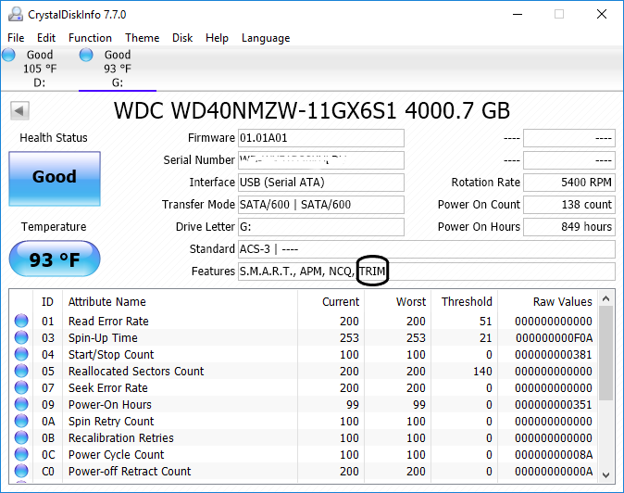
Task: Click the drive model title WDC WD40NMZW-11GX6S1
Action: click(x=256, y=110)
